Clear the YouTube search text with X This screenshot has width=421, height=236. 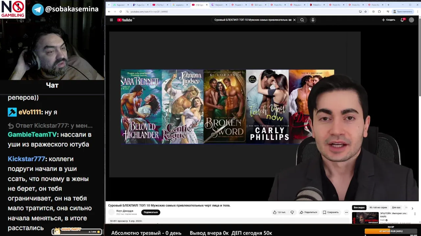coord(294,20)
